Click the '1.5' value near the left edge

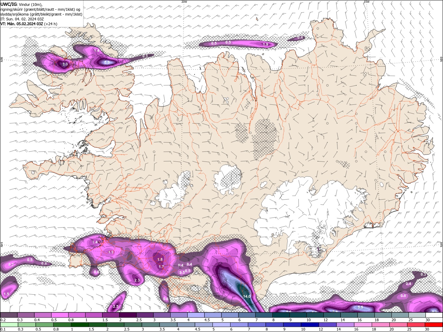pyautogui.click(x=6, y=294)
